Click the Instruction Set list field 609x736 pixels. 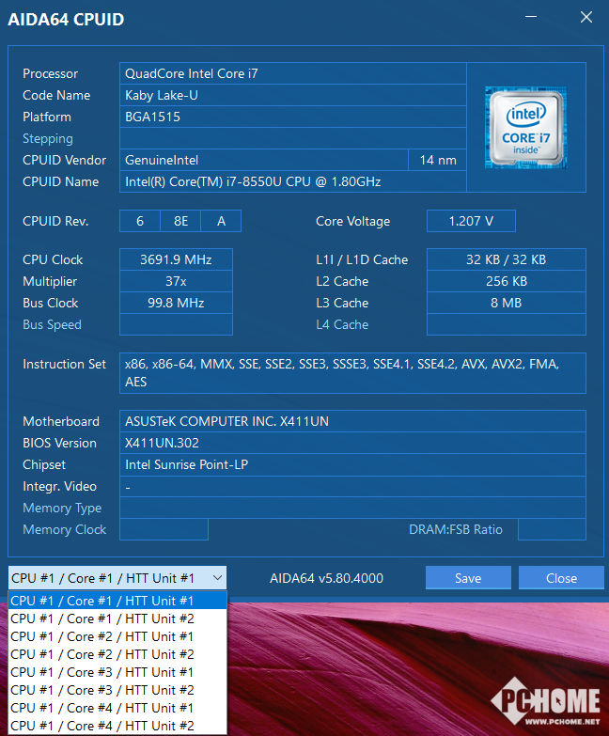[352, 373]
